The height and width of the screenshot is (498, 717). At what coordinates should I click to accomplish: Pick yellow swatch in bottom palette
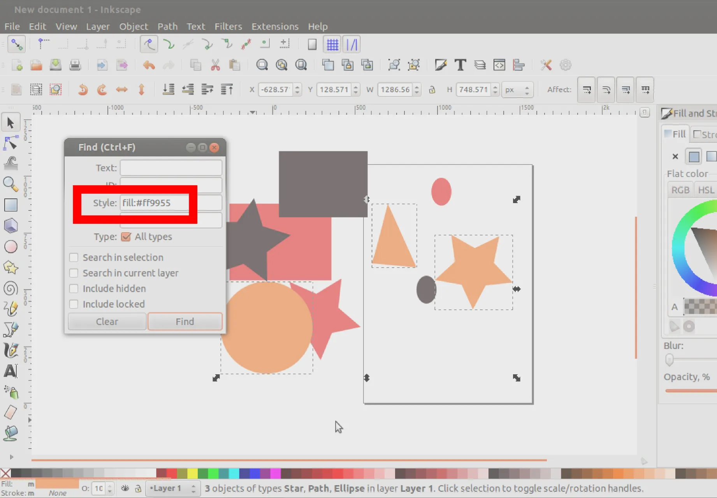(x=192, y=473)
